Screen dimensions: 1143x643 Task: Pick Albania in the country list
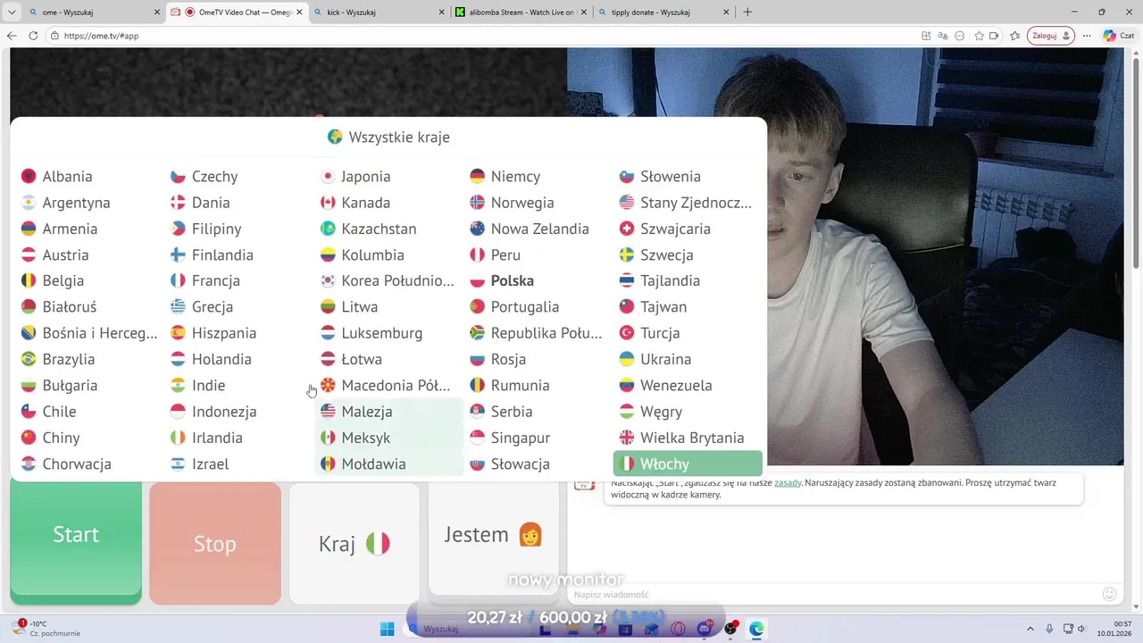(x=57, y=177)
